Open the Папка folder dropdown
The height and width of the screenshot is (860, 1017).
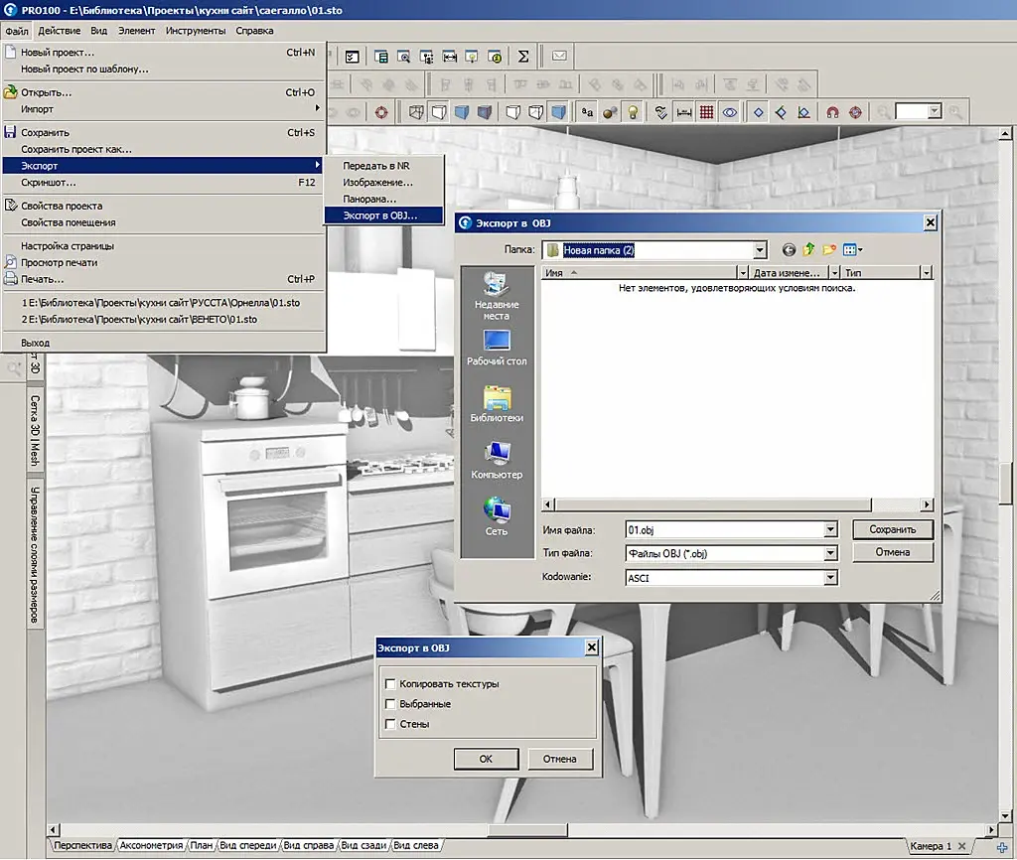760,249
